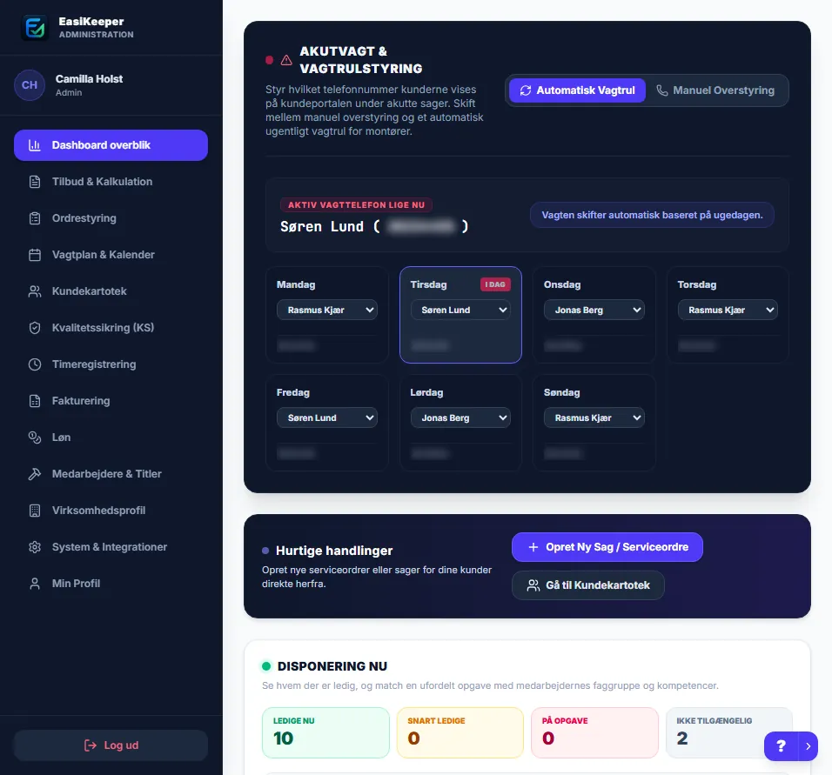
Task: Click the CH user avatar
Action: pyautogui.click(x=30, y=85)
